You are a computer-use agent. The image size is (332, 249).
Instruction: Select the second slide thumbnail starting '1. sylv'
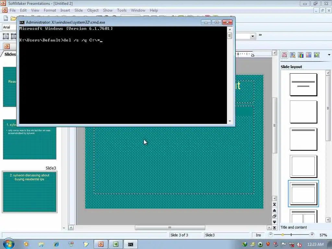(x=30, y=143)
